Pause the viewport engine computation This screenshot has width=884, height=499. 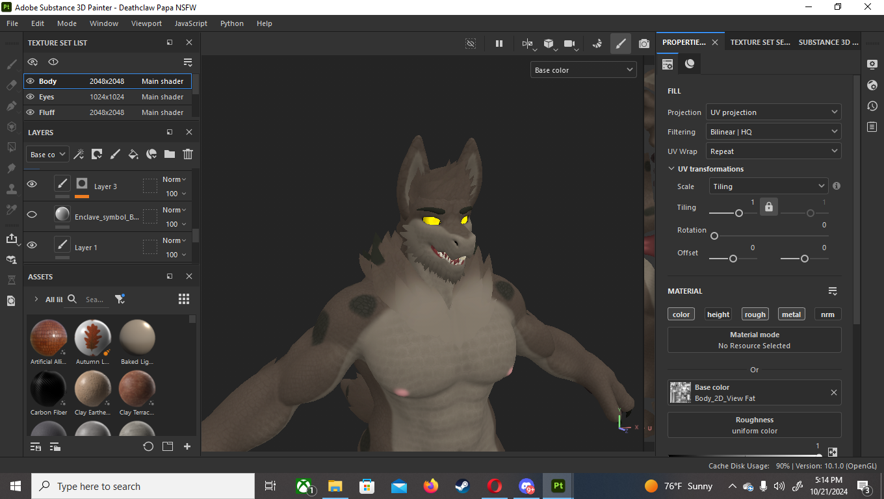[x=499, y=44]
